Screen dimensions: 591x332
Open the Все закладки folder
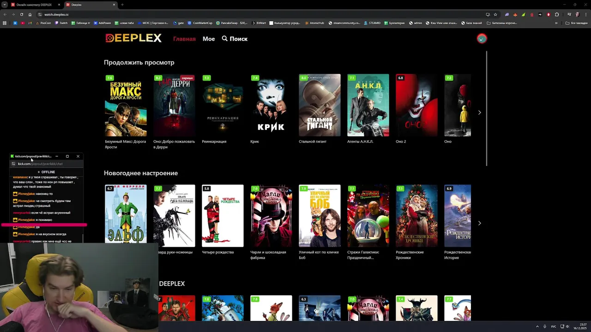pos(577,23)
